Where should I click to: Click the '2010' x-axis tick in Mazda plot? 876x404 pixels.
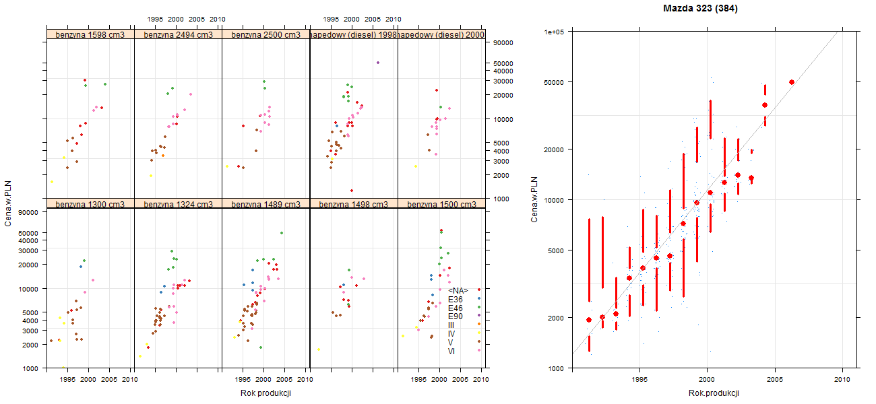point(842,380)
